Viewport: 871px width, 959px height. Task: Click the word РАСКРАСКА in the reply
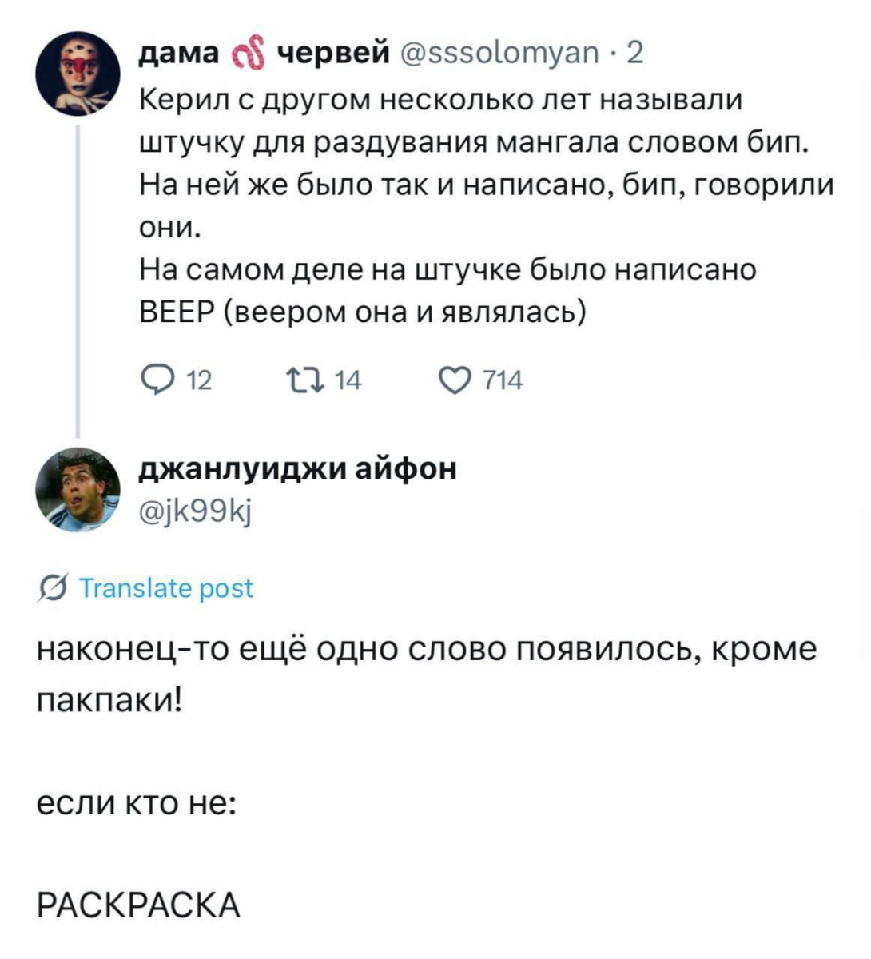tap(139, 905)
